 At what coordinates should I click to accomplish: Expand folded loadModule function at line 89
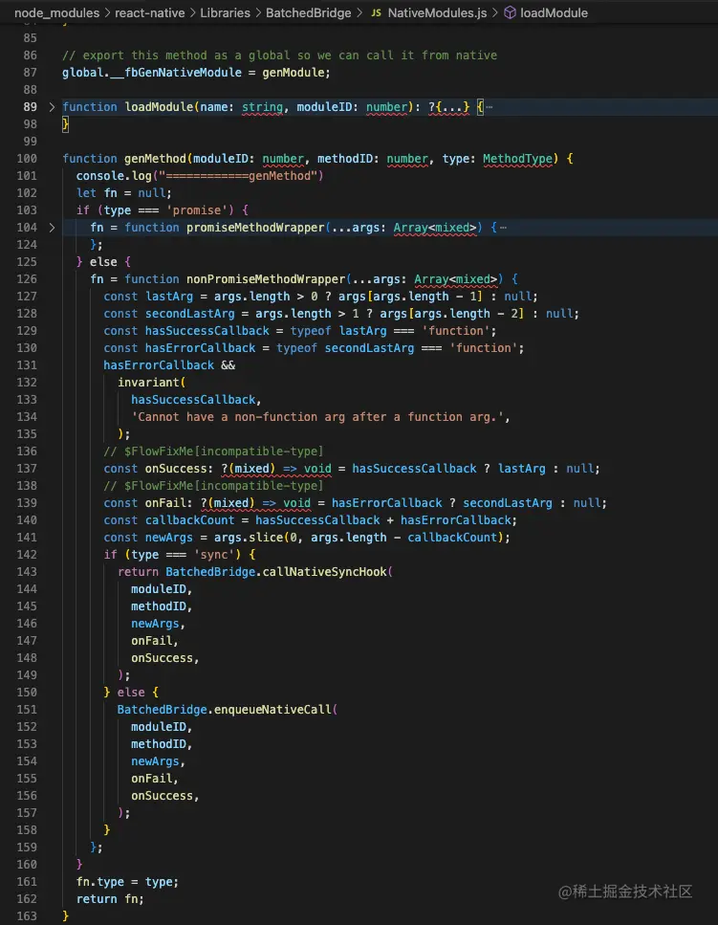tap(52, 107)
